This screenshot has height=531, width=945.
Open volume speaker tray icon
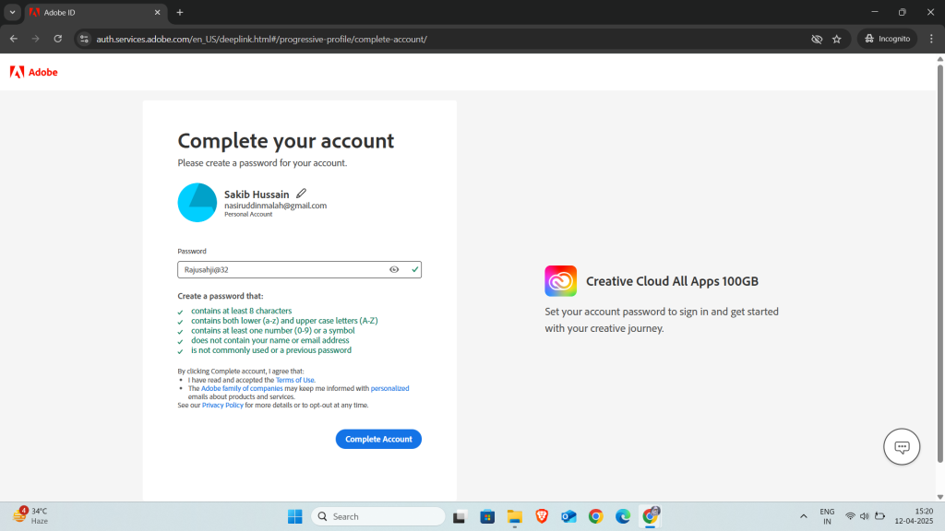[864, 516]
